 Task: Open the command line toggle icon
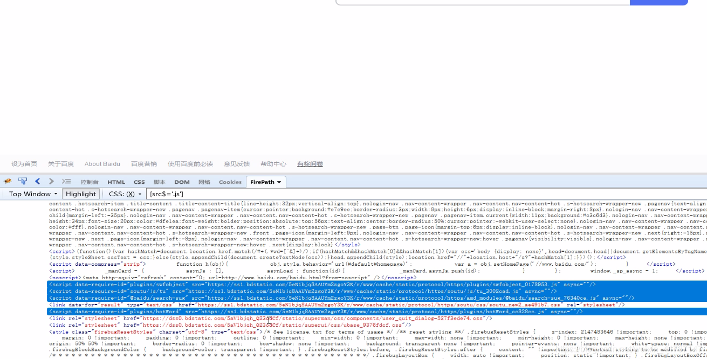coord(66,182)
